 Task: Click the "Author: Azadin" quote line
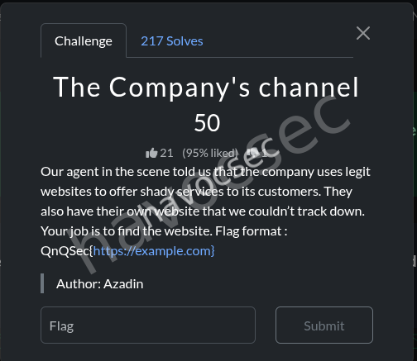[100, 284]
